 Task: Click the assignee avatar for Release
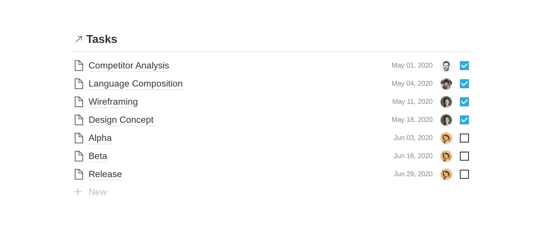[x=446, y=174]
